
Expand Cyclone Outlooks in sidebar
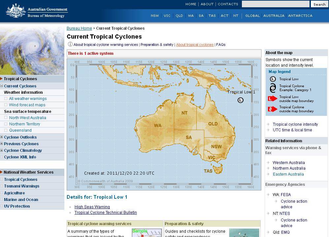2,137
